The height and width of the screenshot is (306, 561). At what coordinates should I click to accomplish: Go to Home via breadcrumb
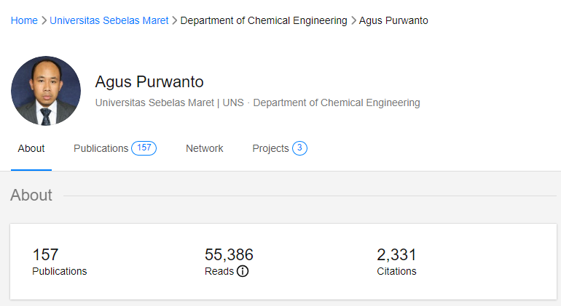(x=24, y=20)
